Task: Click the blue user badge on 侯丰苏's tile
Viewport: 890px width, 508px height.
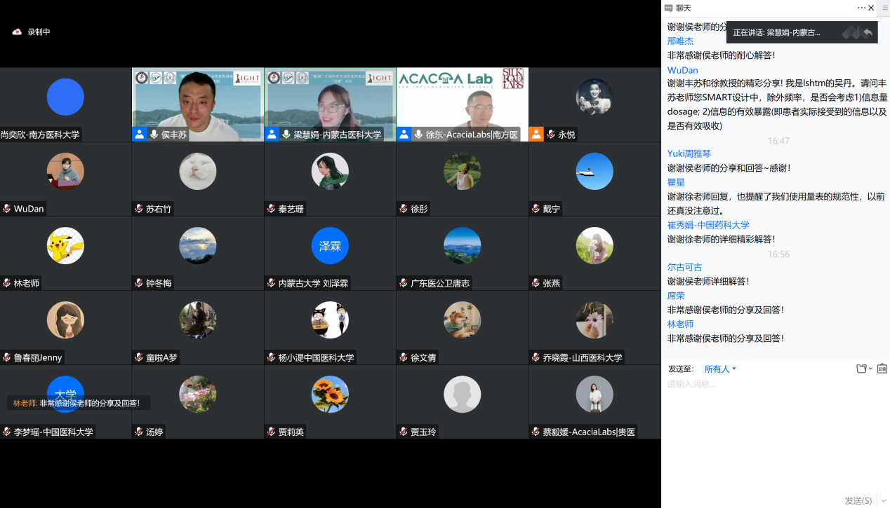Action: 140,134
